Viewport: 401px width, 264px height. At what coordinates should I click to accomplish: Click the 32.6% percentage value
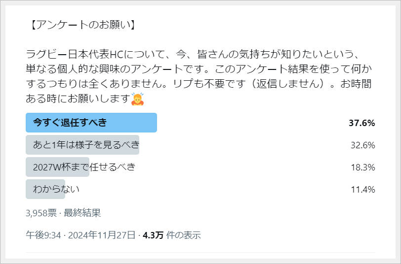[362, 145]
